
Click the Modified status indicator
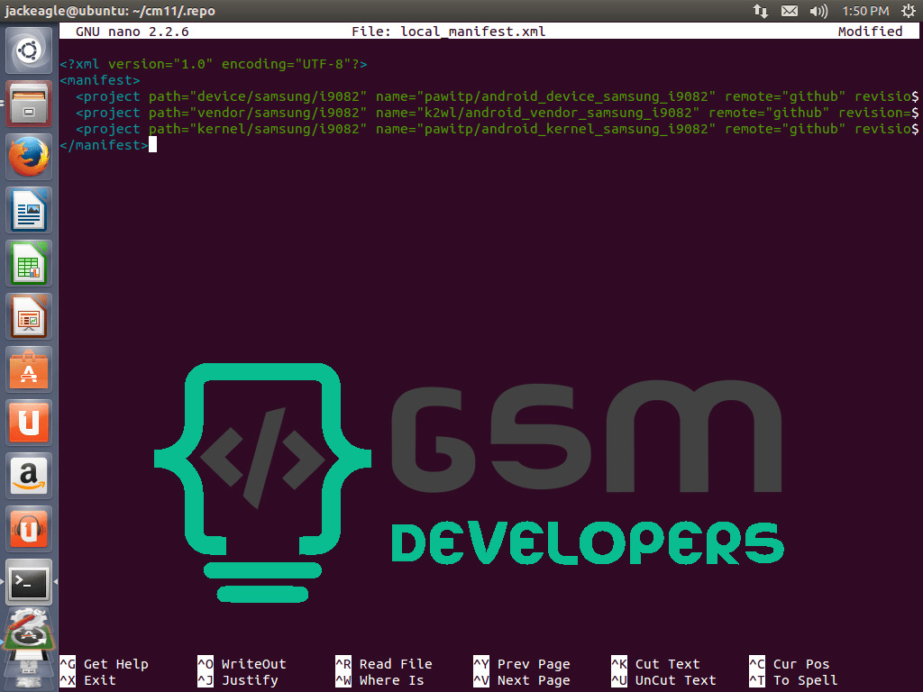pos(870,32)
